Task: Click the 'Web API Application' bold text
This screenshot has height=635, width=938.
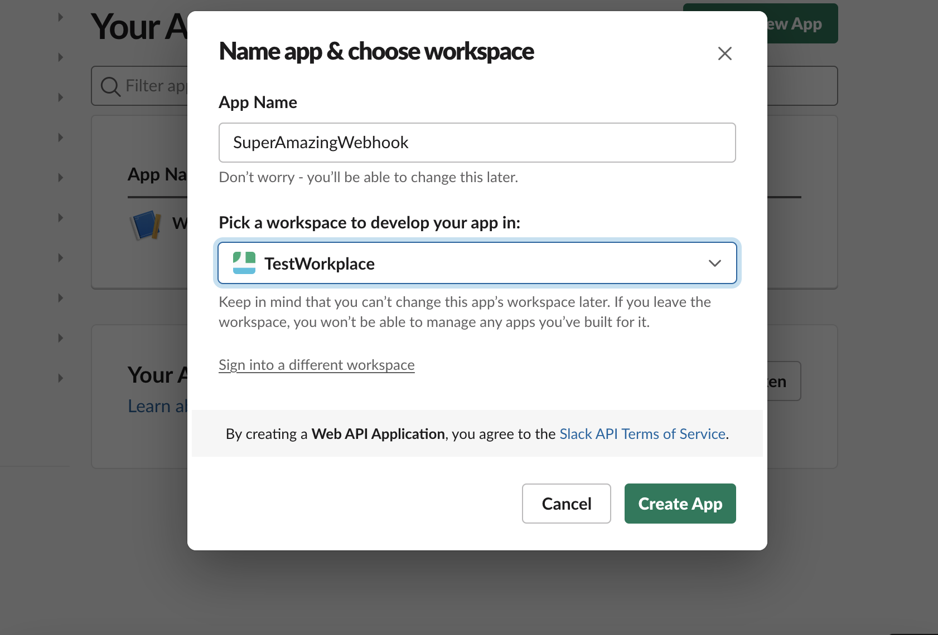Action: [378, 434]
